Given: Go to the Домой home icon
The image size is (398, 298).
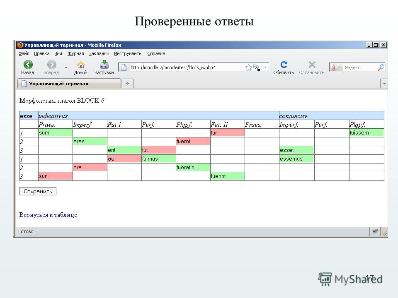Looking at the screenshot, I should [81, 65].
